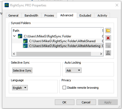Click the cloud icon beside RightSync Folder root
This screenshot has height=109, width=122.
(x=20, y=36)
